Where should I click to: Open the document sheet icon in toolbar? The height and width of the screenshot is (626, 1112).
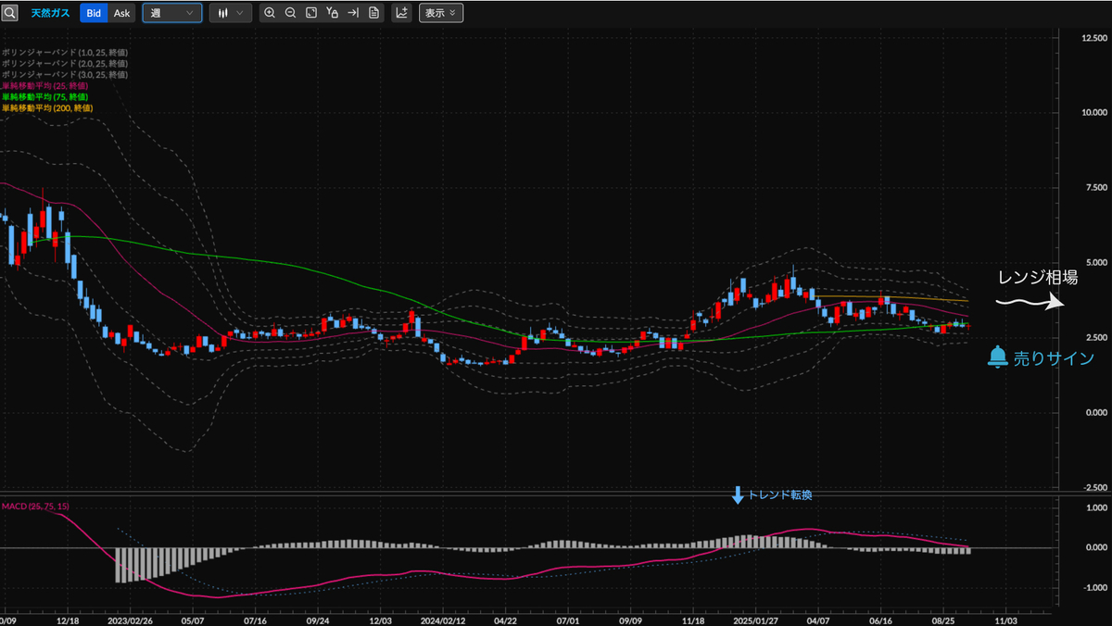point(373,13)
